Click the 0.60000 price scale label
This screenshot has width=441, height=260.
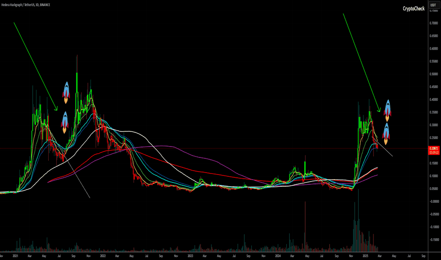[434, 49]
